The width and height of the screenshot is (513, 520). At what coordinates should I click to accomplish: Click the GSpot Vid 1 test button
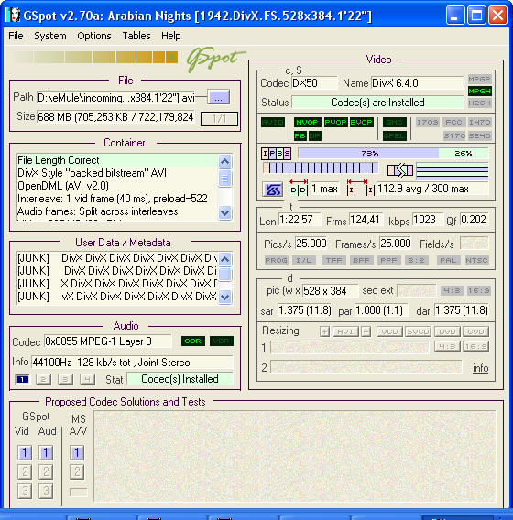(x=25, y=452)
